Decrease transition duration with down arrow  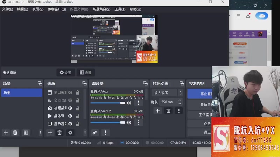tap(180, 104)
